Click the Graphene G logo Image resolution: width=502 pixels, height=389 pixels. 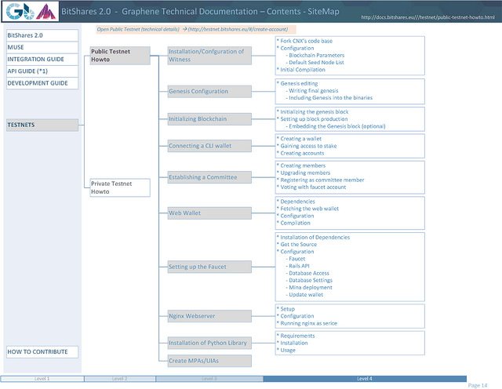[14, 12]
